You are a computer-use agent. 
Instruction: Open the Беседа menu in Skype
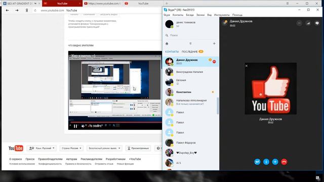tap(190, 15)
